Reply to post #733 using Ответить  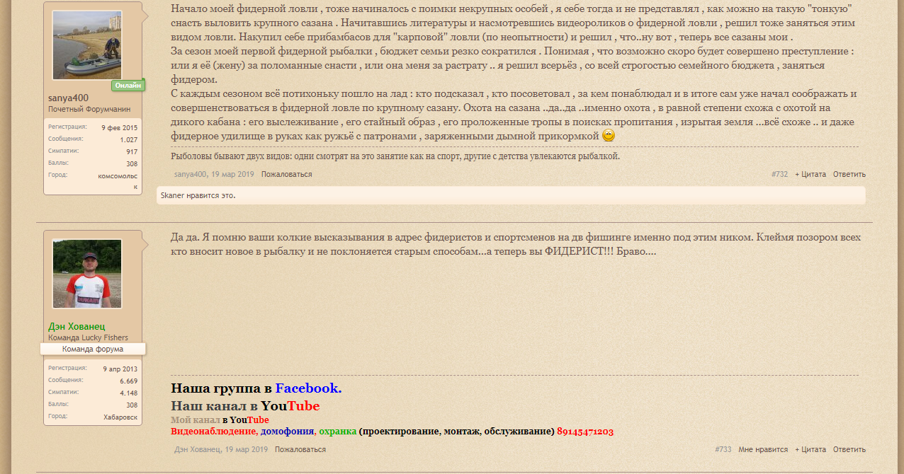pos(849,449)
